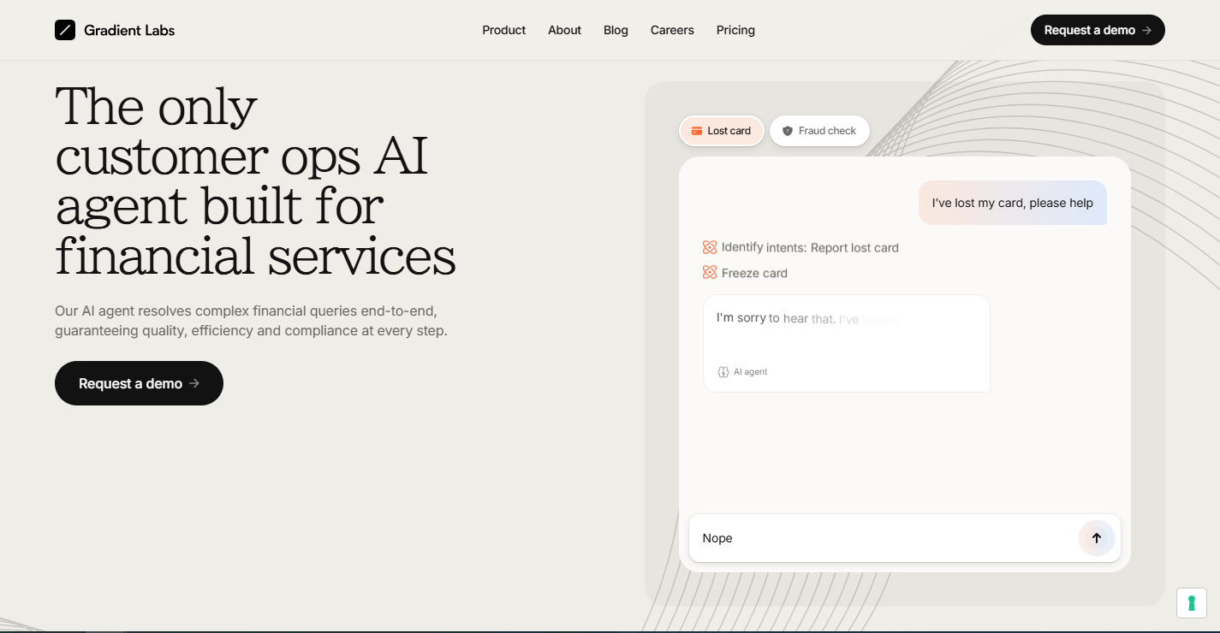Click the headline "The only customer ops AI agent"
This screenshot has width=1220, height=633.
[255, 181]
